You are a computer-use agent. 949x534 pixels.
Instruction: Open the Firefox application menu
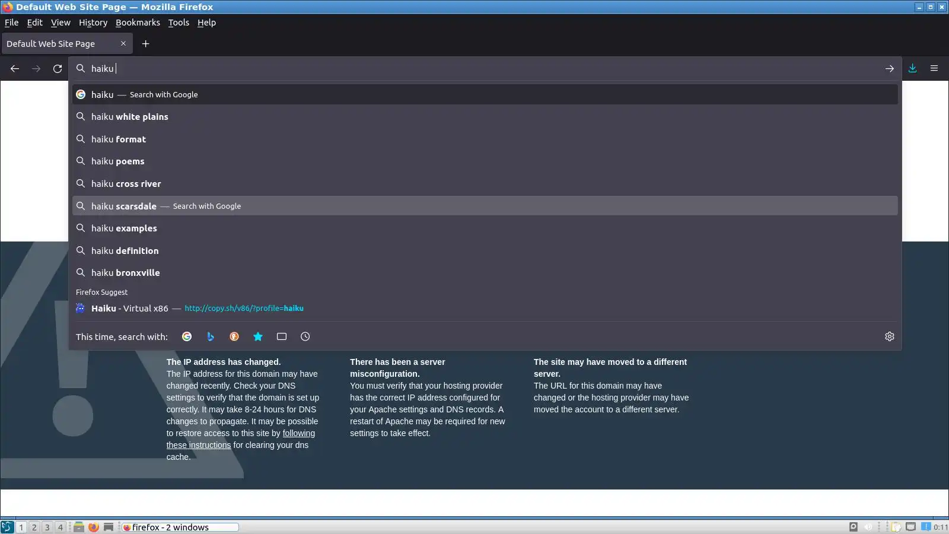pyautogui.click(x=934, y=69)
